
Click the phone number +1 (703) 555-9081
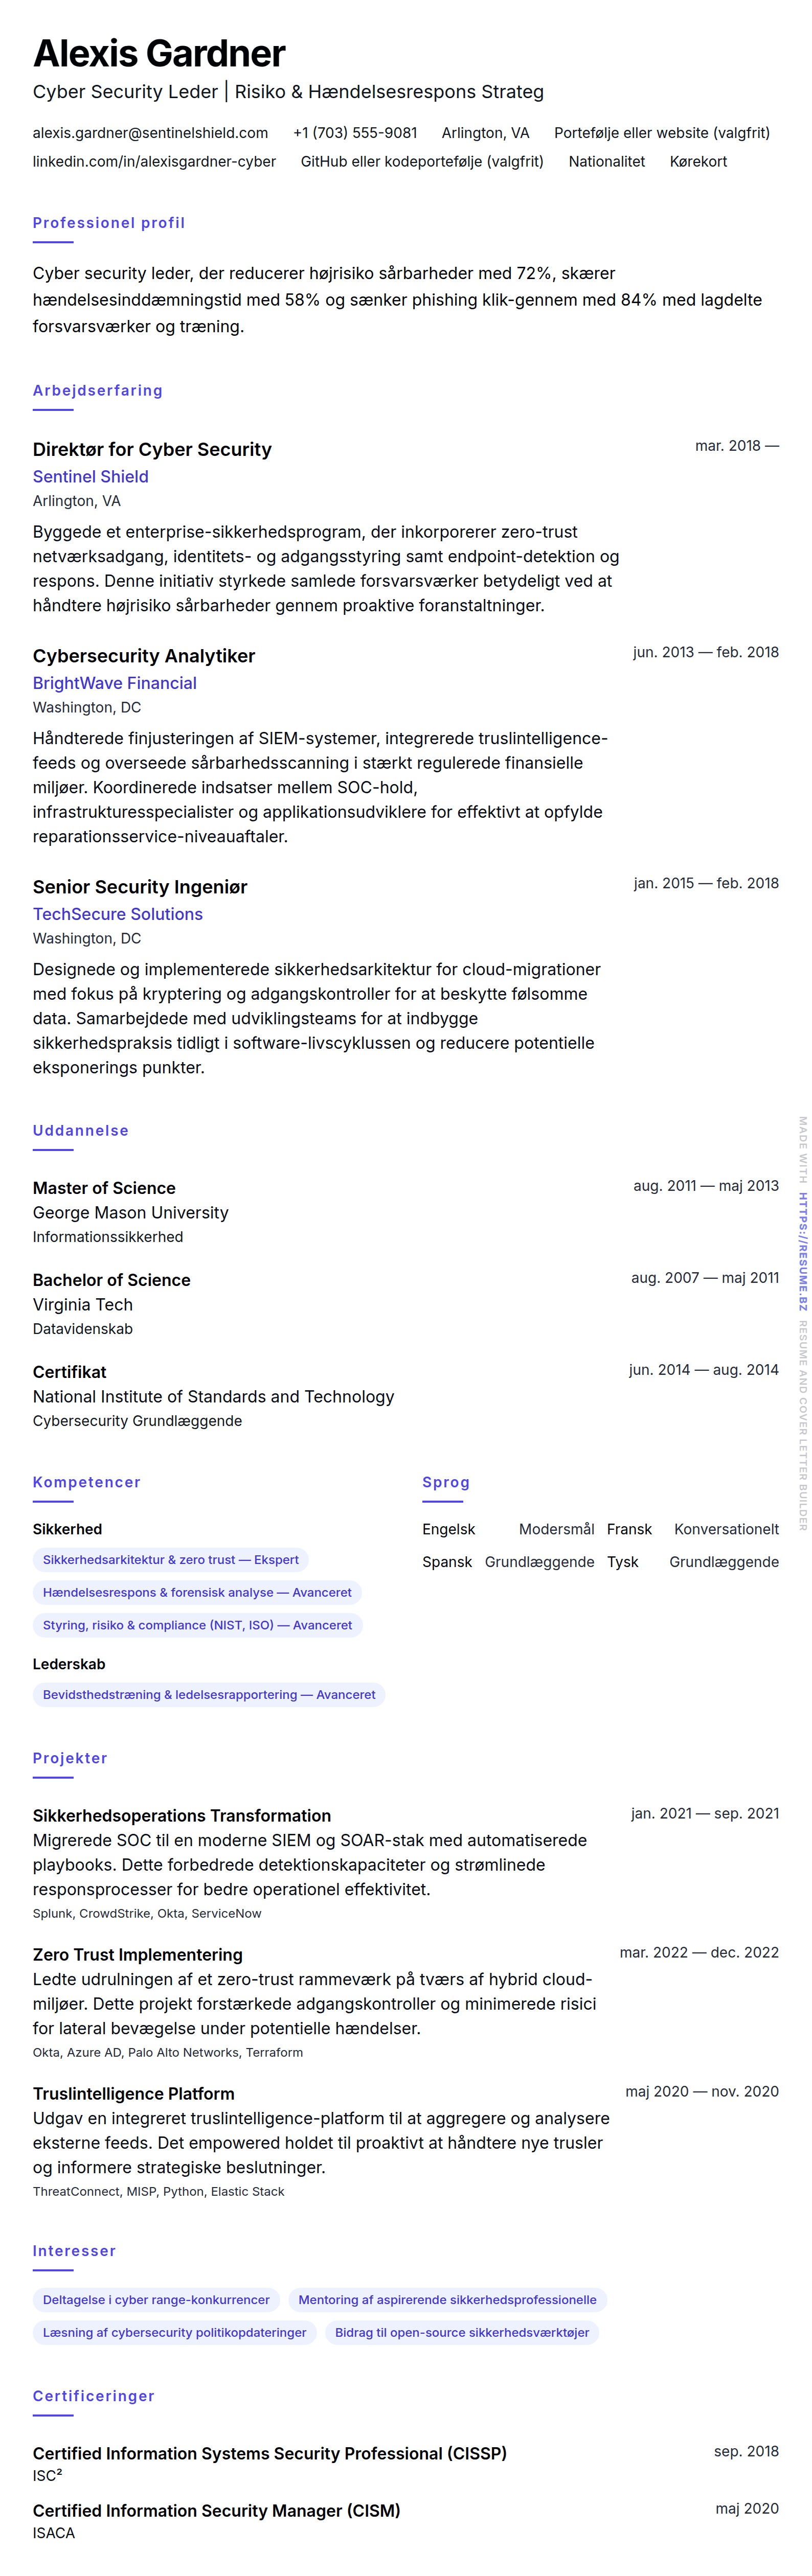(x=355, y=133)
